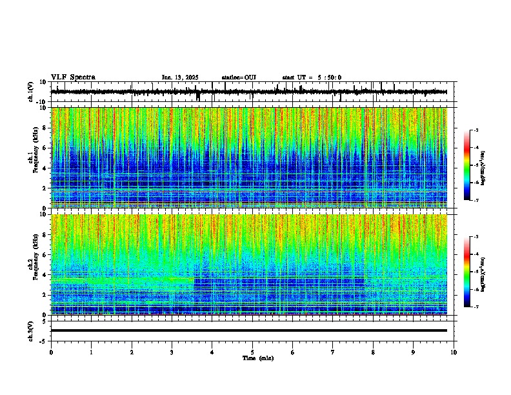511x395 pixels.
Task: Click the "6" kHz tick on ch.1 spectrogram axis
Action: pyautogui.click(x=46, y=148)
